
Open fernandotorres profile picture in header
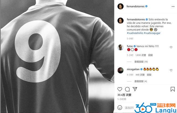click(x=121, y=6)
